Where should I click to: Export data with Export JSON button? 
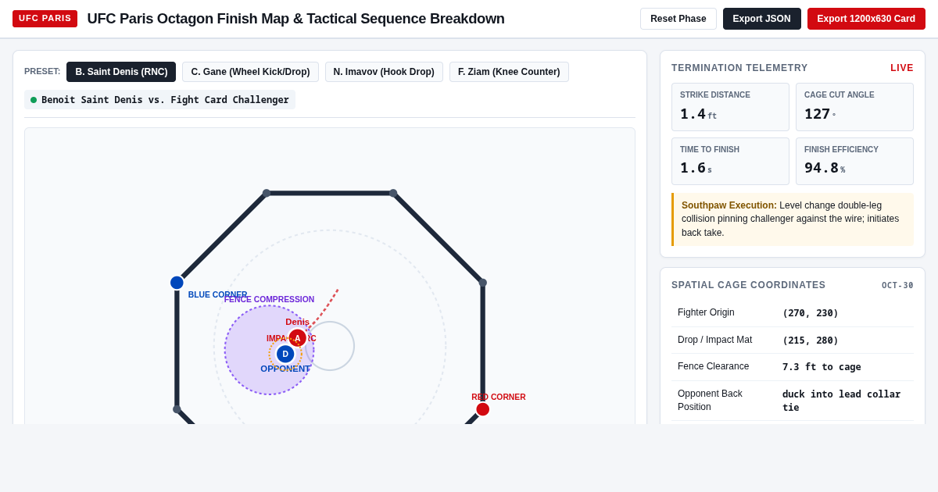[761, 19]
